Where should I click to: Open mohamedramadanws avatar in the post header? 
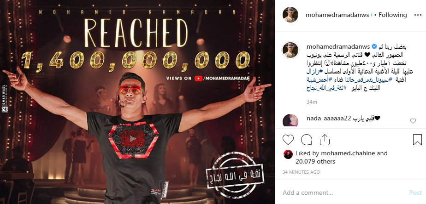(x=290, y=15)
